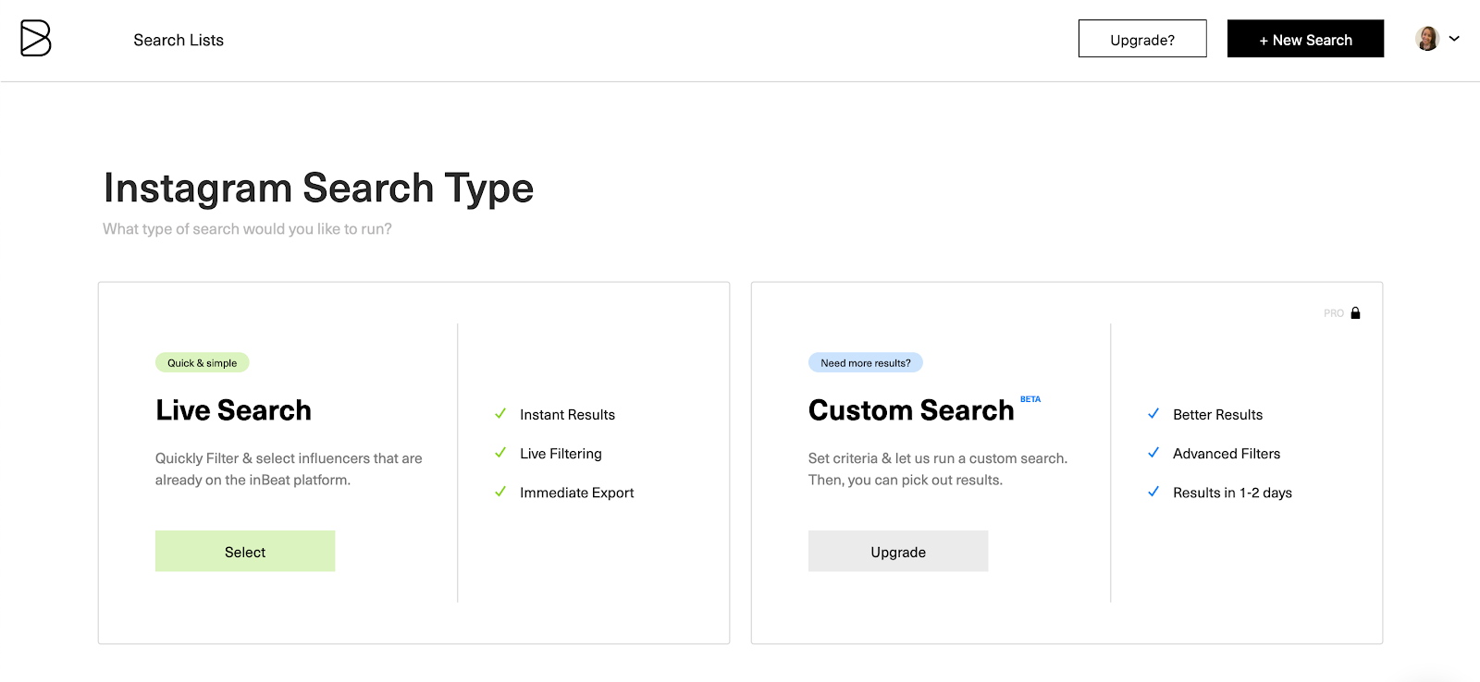Click the inBeat logo icon

coord(35,39)
